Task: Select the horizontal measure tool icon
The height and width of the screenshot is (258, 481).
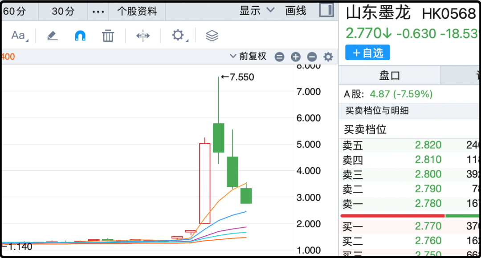Action: click(143, 36)
